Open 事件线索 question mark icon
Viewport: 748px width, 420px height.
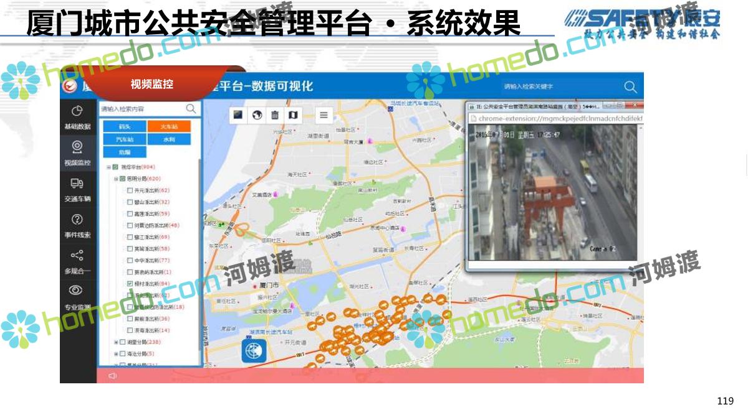[x=77, y=220]
